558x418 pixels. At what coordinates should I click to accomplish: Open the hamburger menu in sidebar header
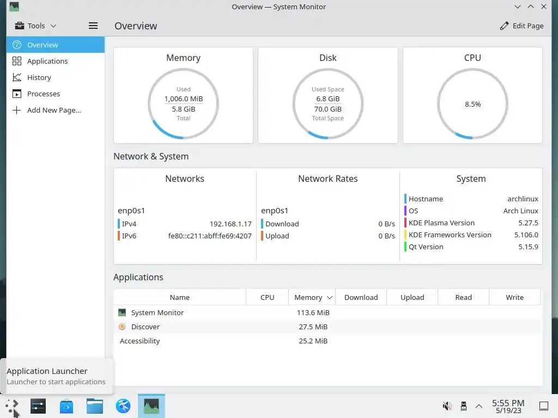click(x=93, y=26)
